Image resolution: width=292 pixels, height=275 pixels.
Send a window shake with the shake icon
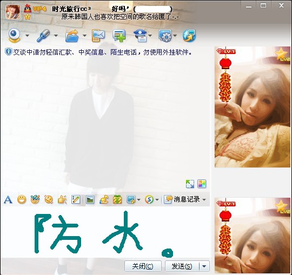49,200
